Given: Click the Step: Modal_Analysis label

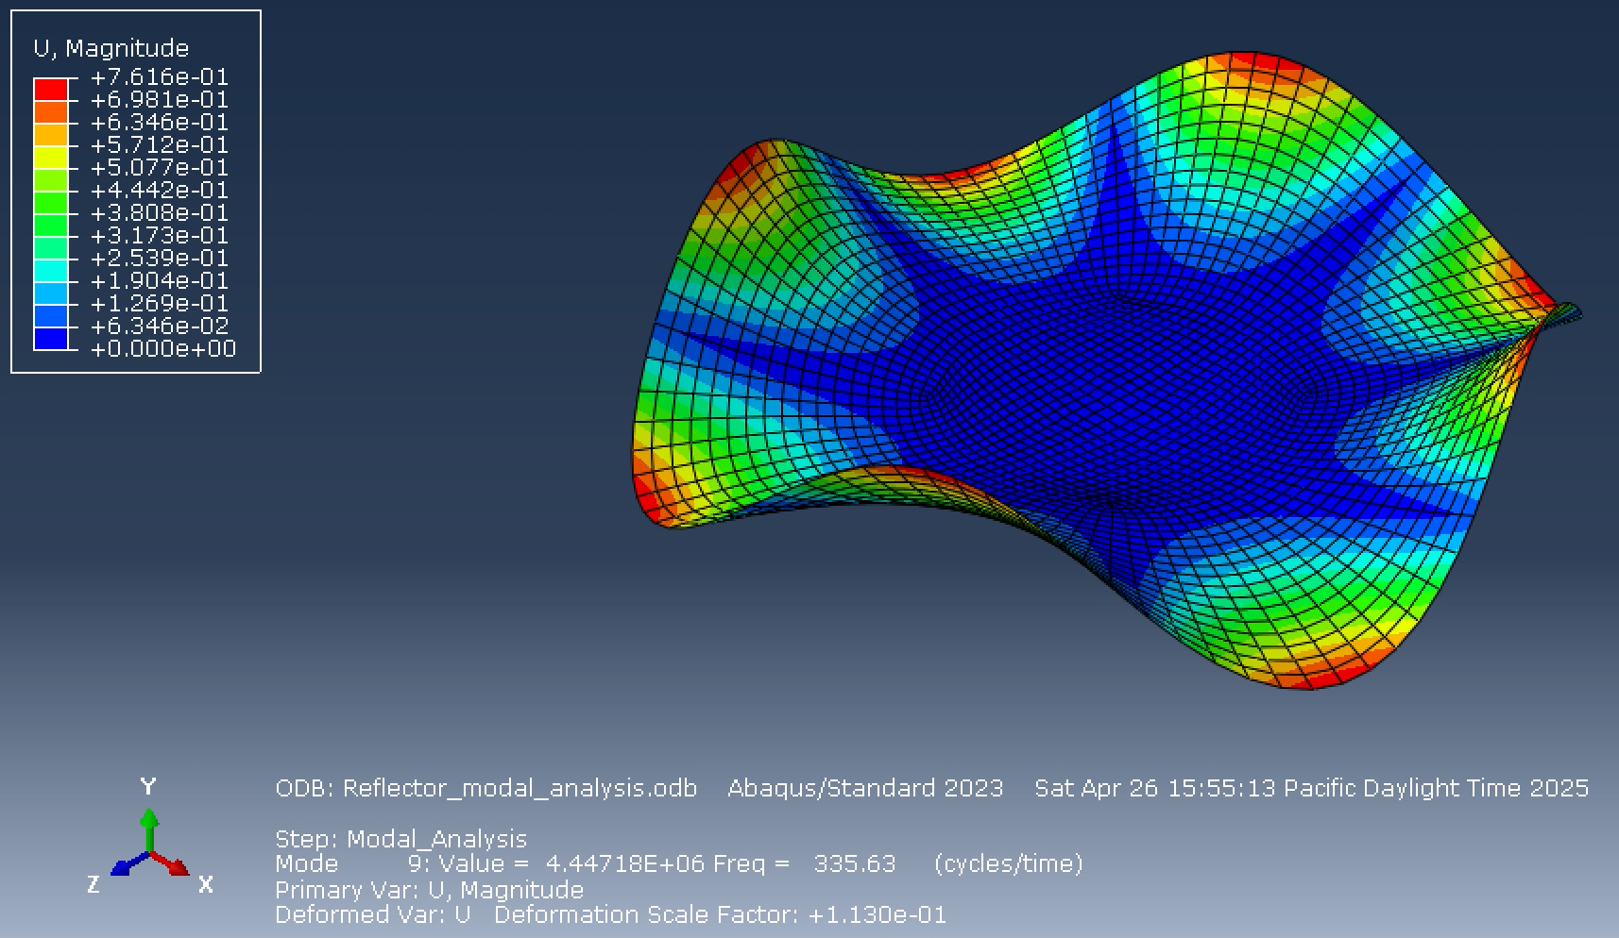Looking at the screenshot, I should [400, 838].
